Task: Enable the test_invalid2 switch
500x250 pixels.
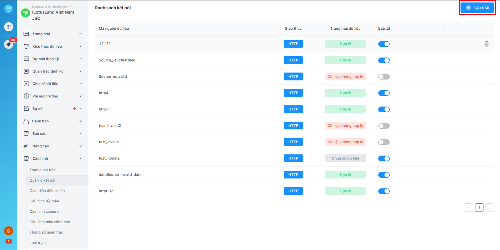Action: click(x=384, y=126)
